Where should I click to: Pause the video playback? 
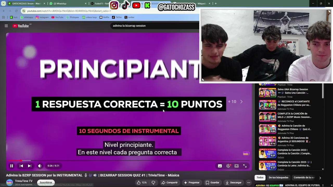pyautogui.click(x=12, y=166)
